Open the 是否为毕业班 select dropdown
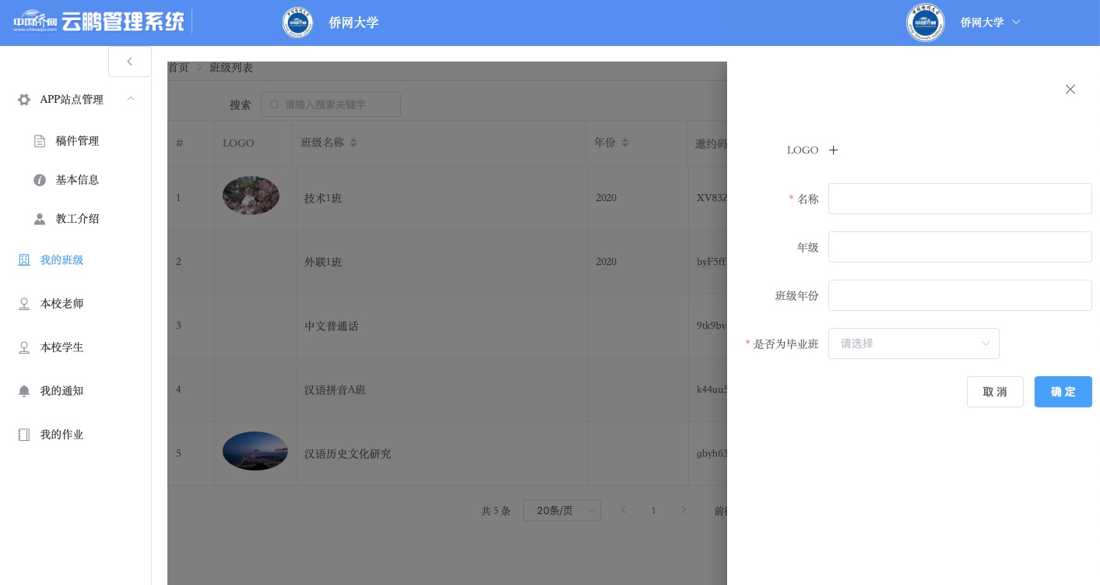Screen dimensions: 1100x585 click(x=914, y=344)
